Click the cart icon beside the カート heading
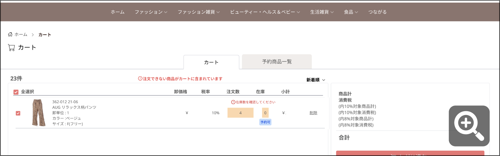This screenshot has width=500, height=156. (11, 48)
